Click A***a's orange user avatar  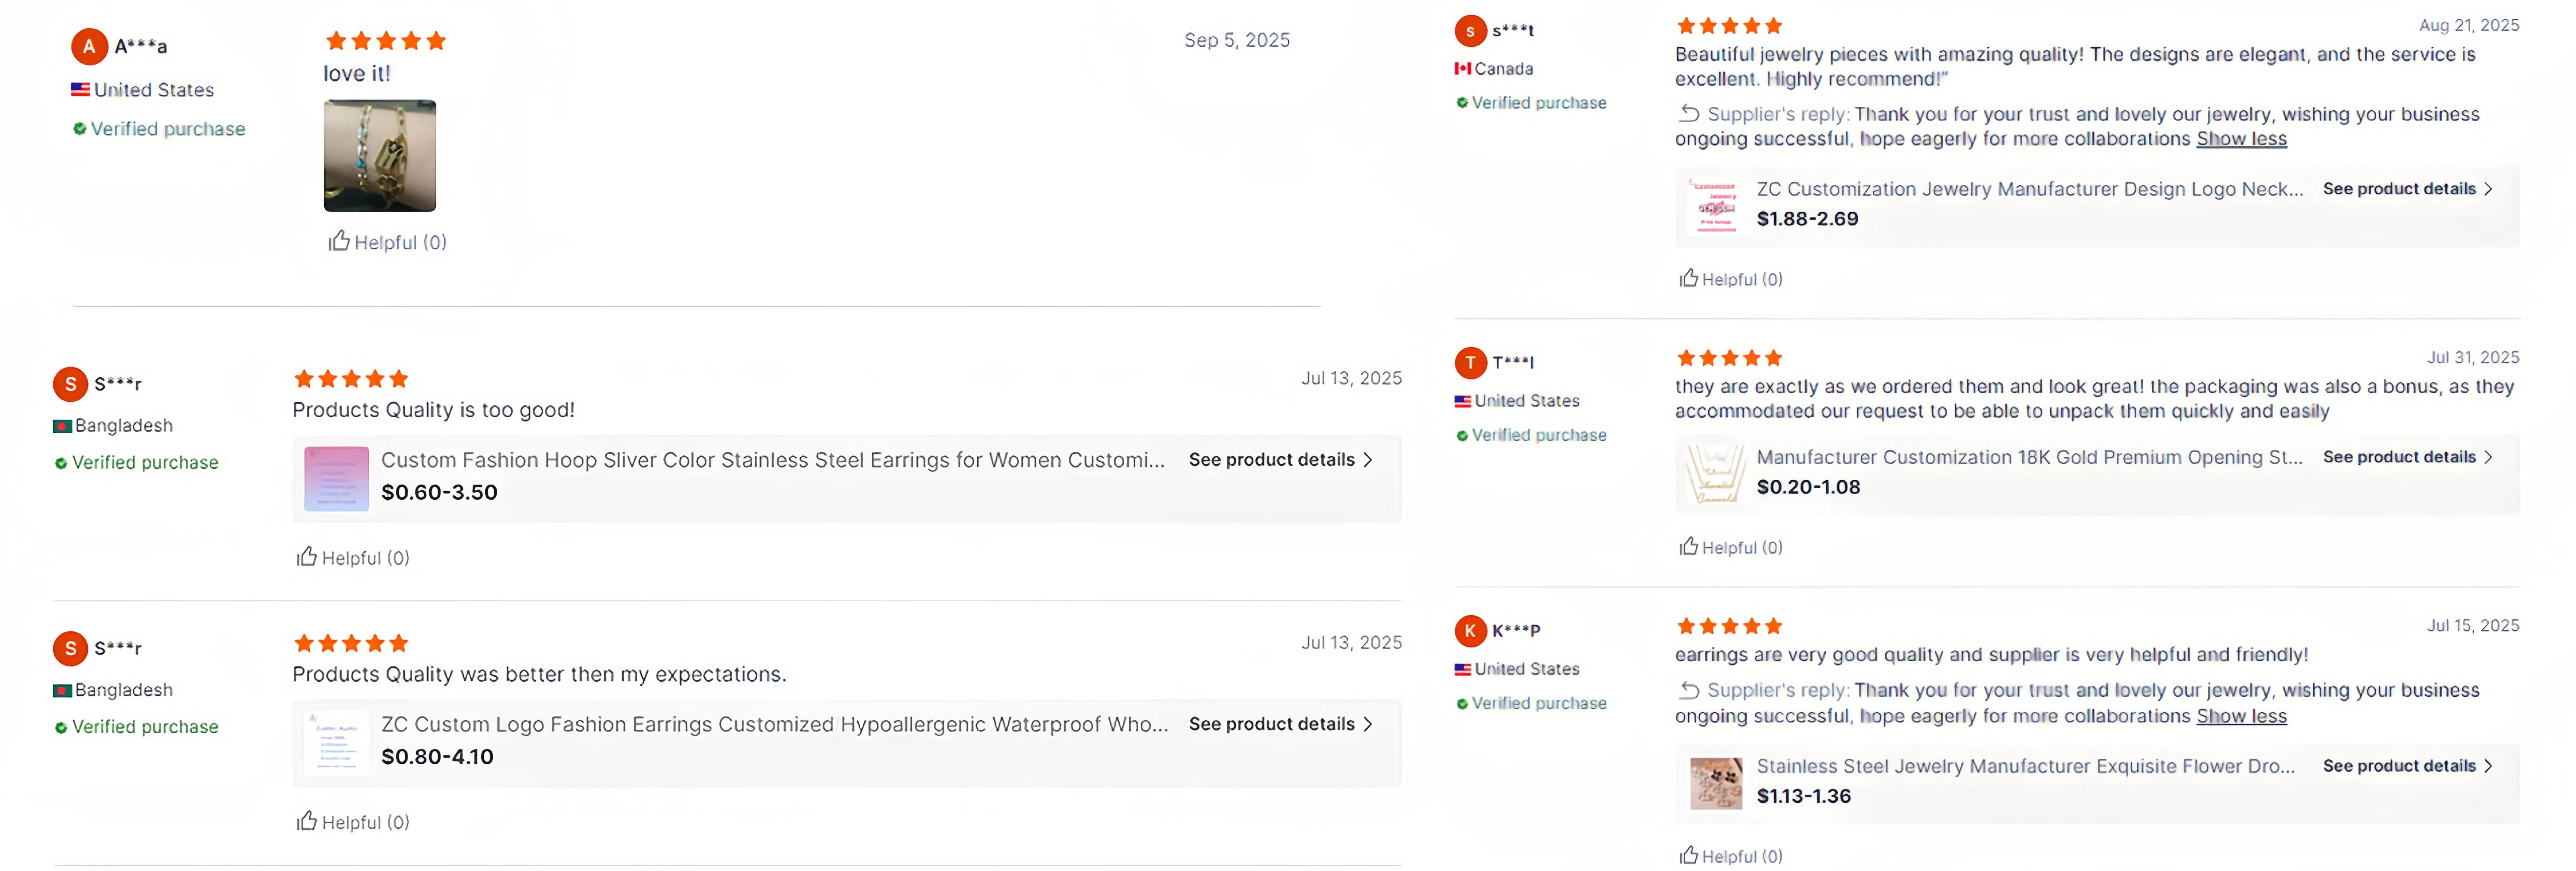tap(89, 46)
